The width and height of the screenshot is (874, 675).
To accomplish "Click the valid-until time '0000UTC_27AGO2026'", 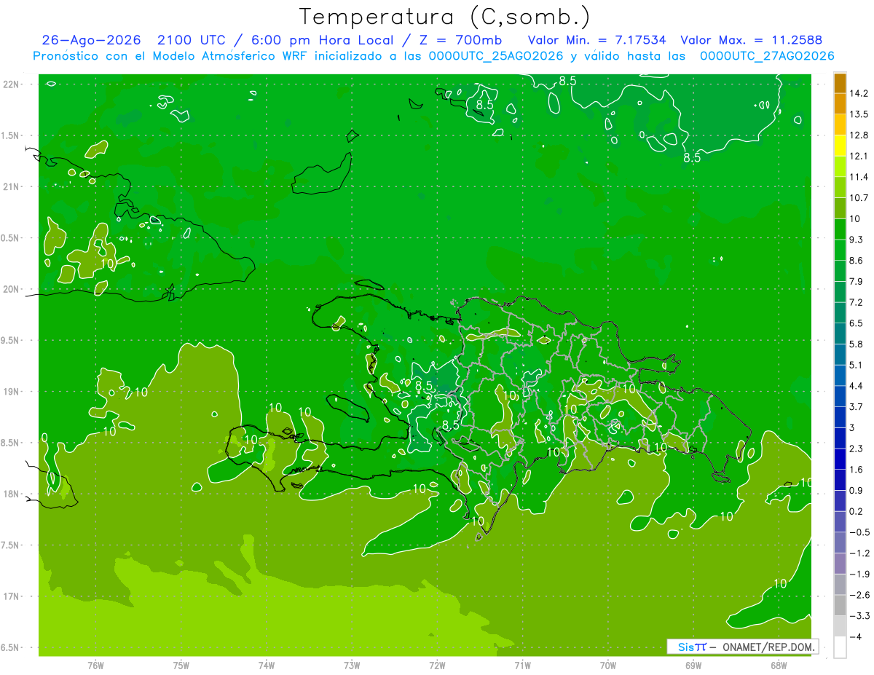I will (x=767, y=56).
